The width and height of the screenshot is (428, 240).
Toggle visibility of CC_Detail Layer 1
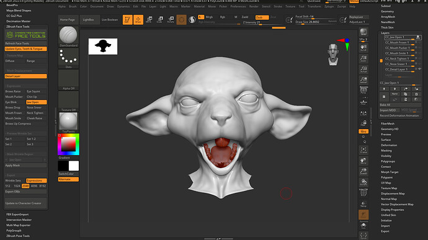coord(420,69)
